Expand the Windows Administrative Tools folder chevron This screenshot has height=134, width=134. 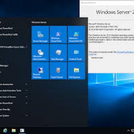click(x=26, y=90)
